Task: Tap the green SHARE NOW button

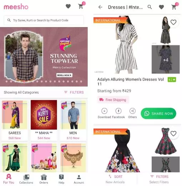Action: (x=158, y=113)
